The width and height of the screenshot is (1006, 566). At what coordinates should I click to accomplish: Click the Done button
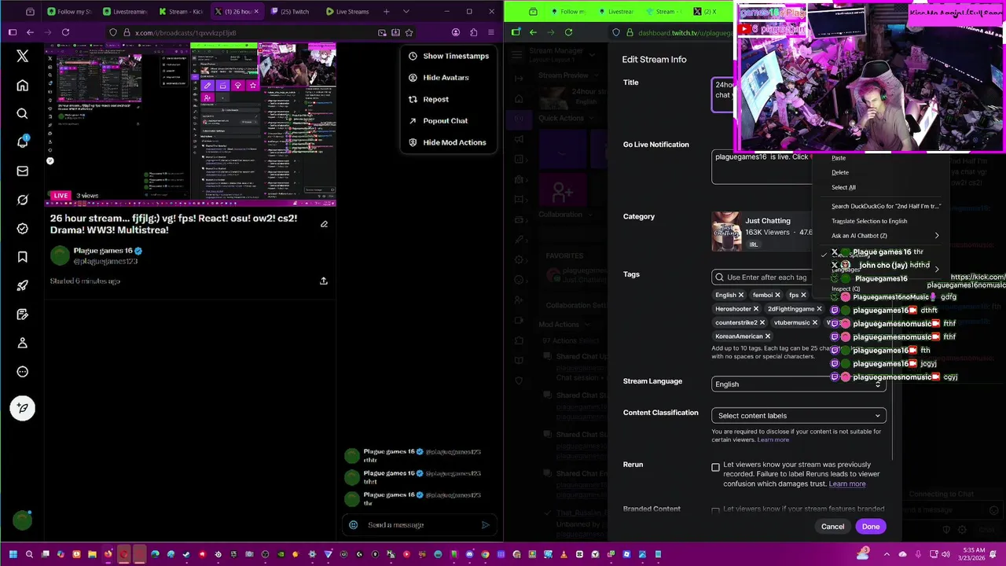pyautogui.click(x=870, y=527)
